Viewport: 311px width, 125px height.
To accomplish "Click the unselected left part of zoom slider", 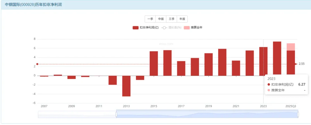I will tap(77, 114).
